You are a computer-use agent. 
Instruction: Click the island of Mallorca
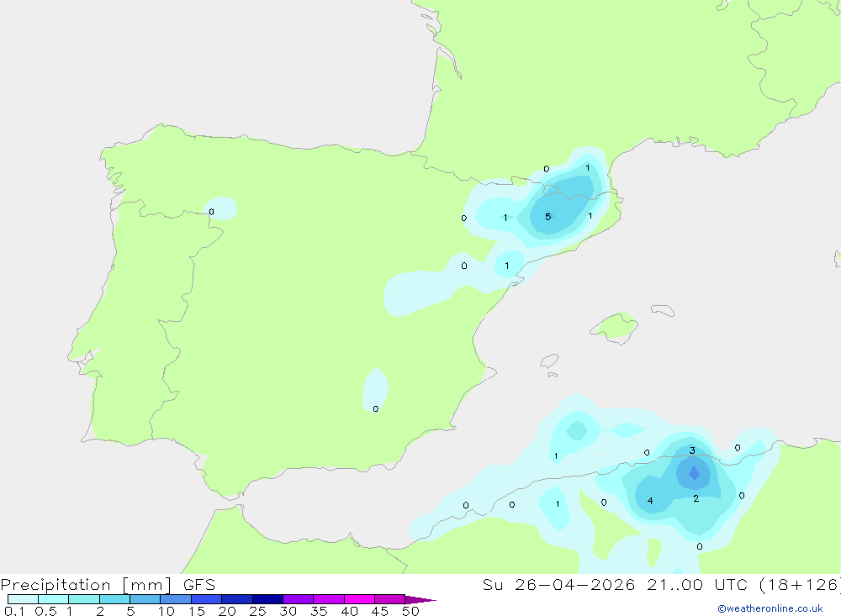click(615, 327)
